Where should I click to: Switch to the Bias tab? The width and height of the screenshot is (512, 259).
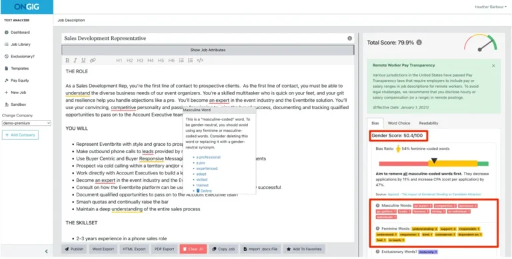pos(375,123)
